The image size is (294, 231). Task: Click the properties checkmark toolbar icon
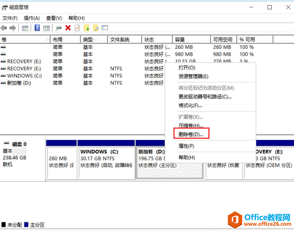point(77,28)
